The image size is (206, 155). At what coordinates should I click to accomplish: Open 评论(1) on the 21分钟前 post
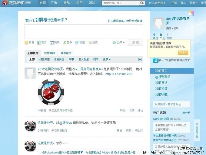tap(139, 130)
